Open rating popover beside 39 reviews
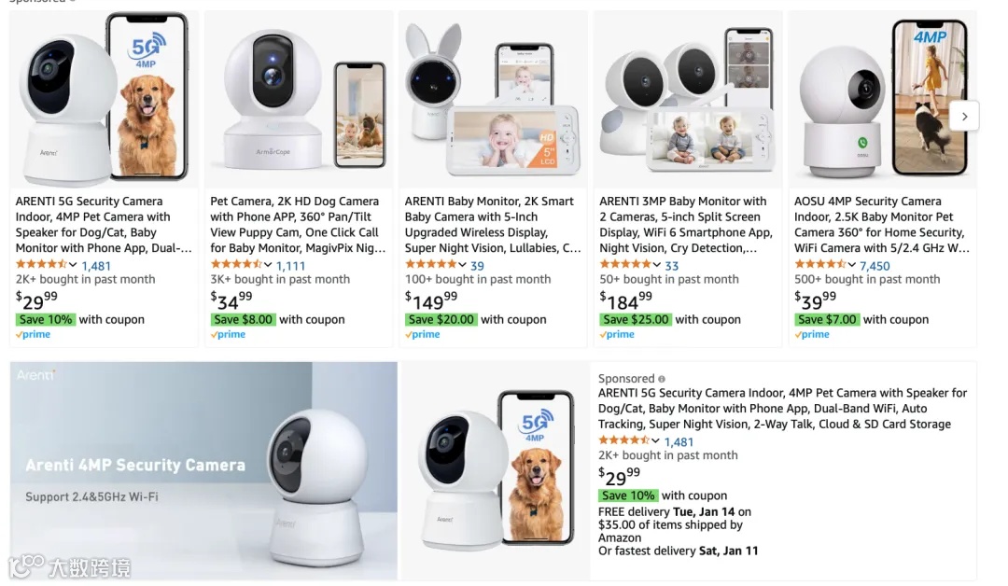The height and width of the screenshot is (586, 1008). click(x=462, y=265)
